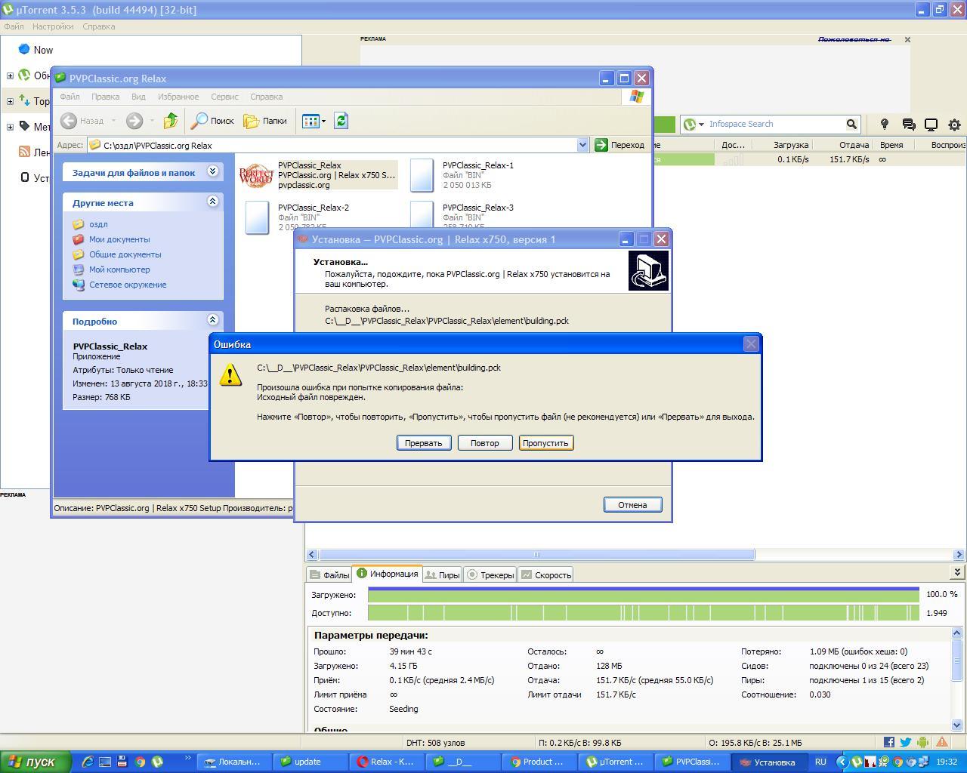The height and width of the screenshot is (773, 967).
Task: Open Избранное menu in Explorer window
Action: click(x=178, y=97)
